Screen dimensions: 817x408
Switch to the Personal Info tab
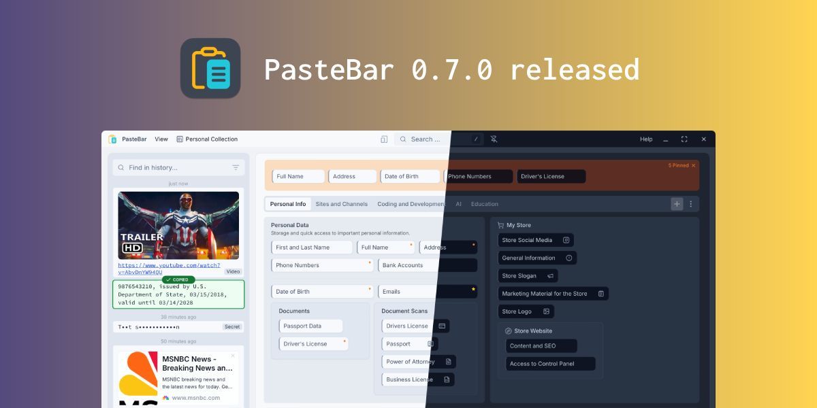tap(288, 204)
